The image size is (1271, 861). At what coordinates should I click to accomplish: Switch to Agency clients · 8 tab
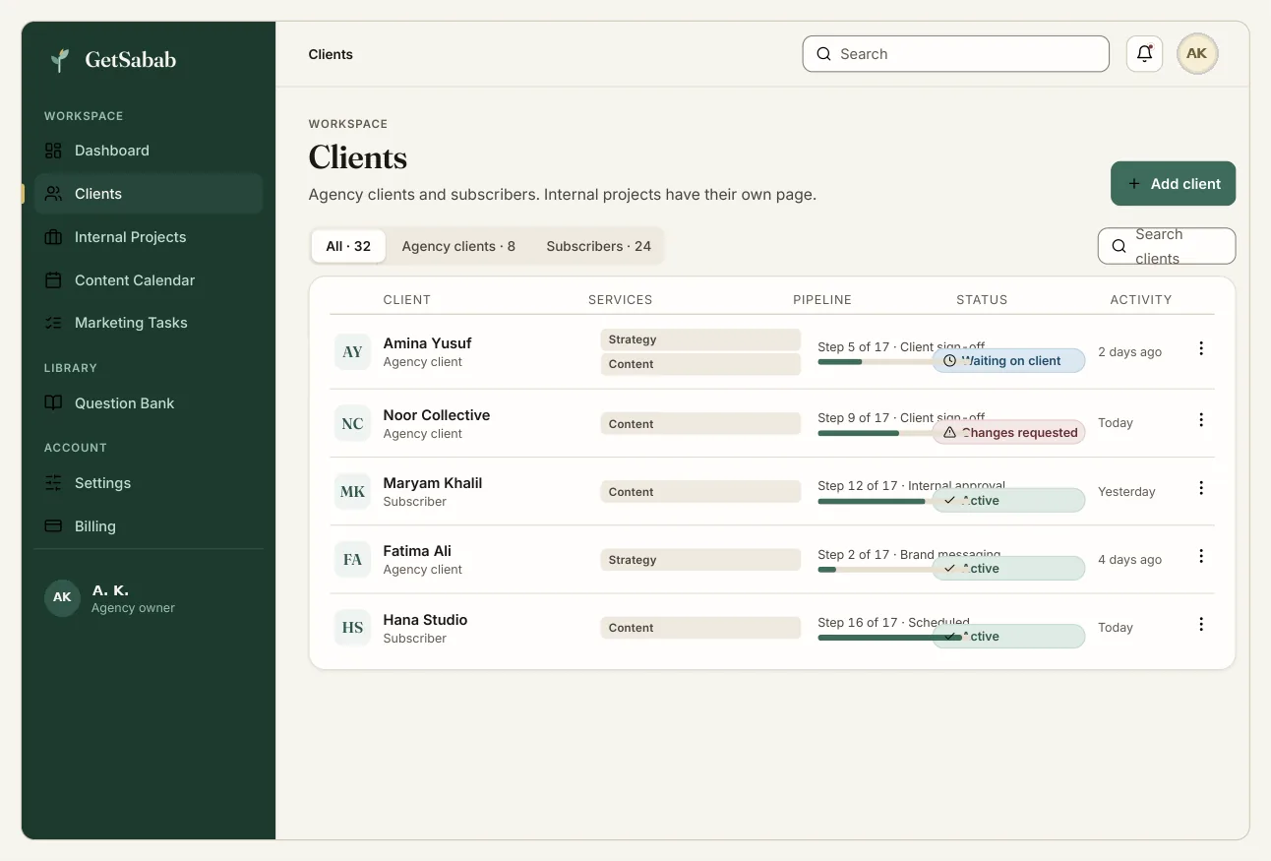(x=458, y=246)
